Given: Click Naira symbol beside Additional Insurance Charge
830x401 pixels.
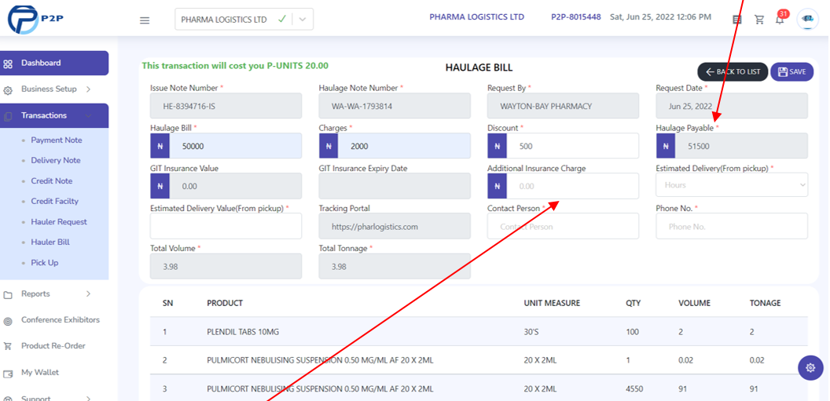Looking at the screenshot, I should 497,186.
